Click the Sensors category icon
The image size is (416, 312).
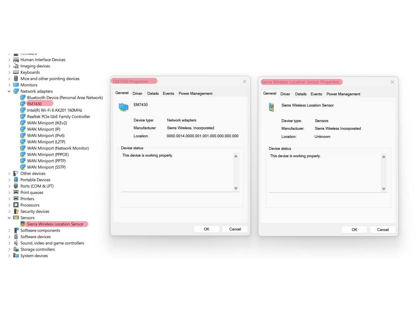click(16, 218)
